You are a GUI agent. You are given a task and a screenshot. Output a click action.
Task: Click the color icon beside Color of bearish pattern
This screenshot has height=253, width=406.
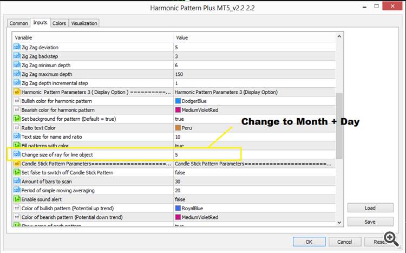click(17, 217)
